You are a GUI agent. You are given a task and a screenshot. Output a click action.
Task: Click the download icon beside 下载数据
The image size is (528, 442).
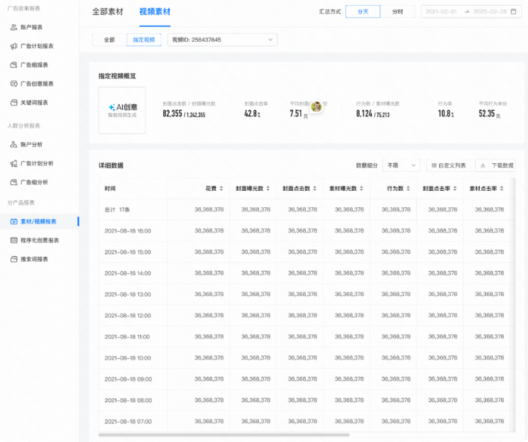tap(483, 165)
